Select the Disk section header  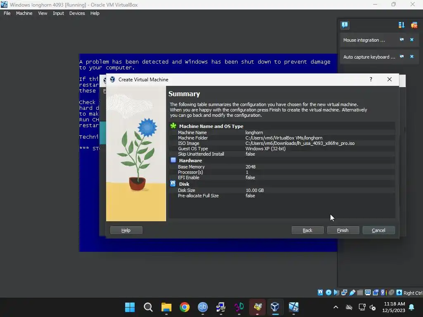pyautogui.click(x=184, y=184)
